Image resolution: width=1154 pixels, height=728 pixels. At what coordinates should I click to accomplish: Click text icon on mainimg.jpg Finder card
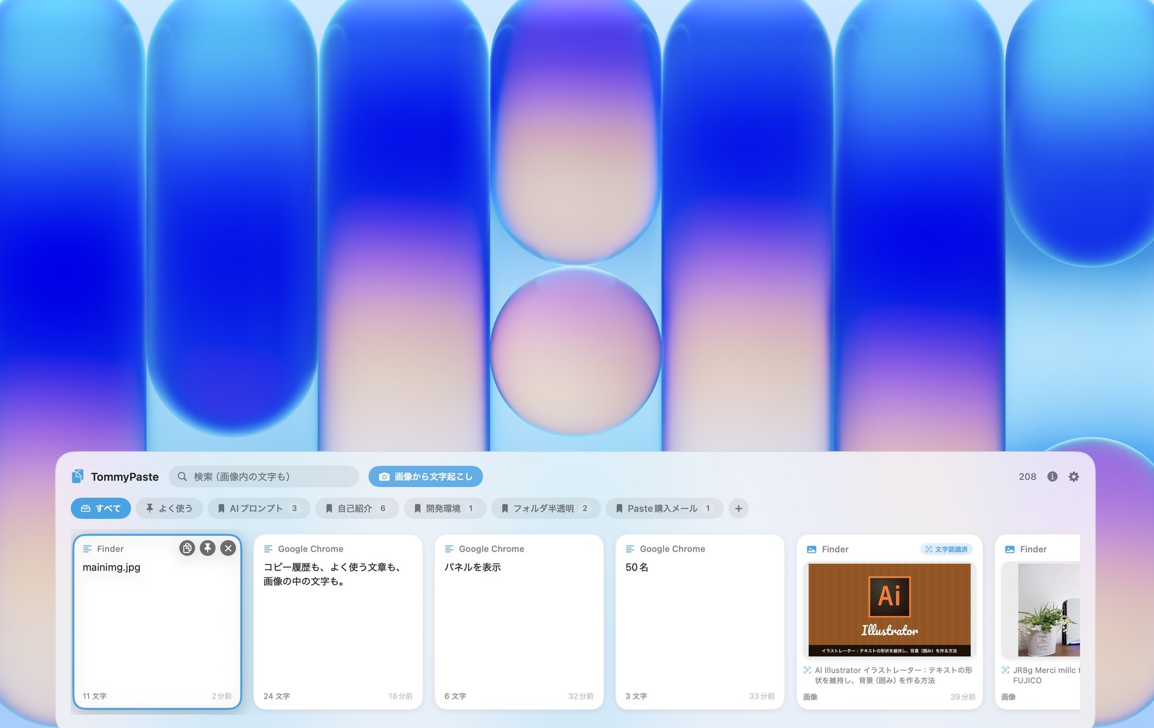point(88,549)
